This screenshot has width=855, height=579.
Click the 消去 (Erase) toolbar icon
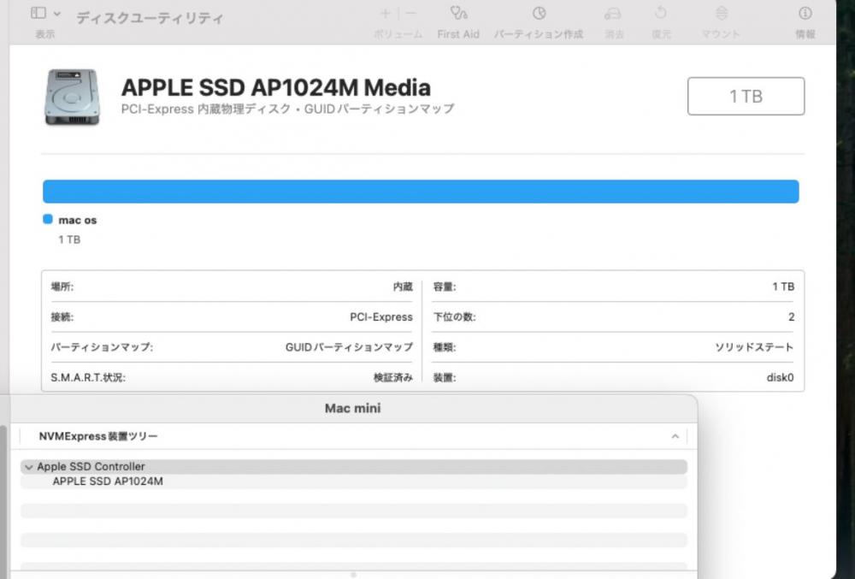click(x=612, y=14)
